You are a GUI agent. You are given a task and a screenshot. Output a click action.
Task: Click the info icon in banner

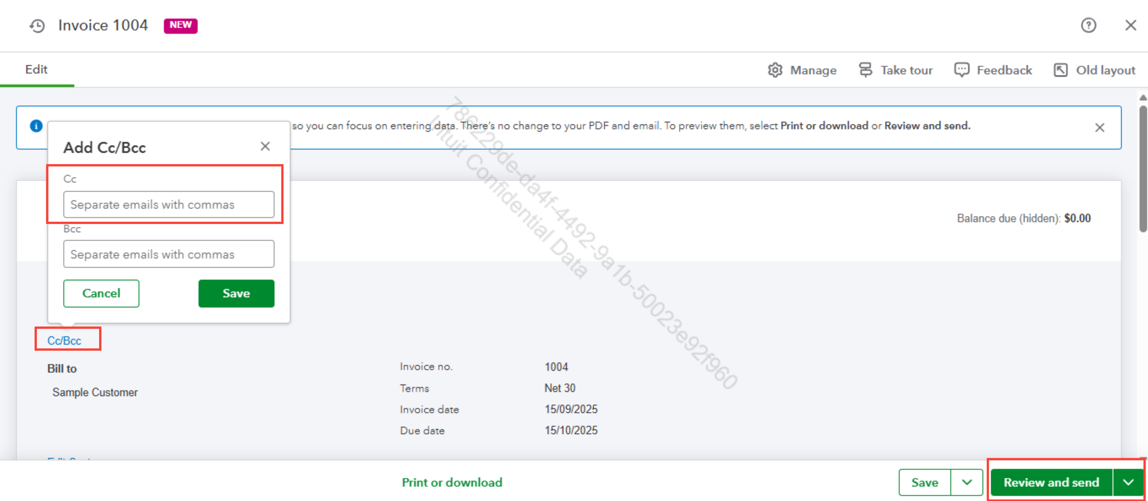36,126
